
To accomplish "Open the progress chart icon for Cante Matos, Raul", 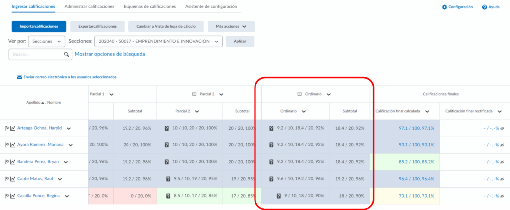I will click(x=13, y=179).
